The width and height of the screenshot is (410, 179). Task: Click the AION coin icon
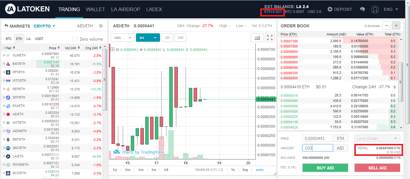coord(8,131)
